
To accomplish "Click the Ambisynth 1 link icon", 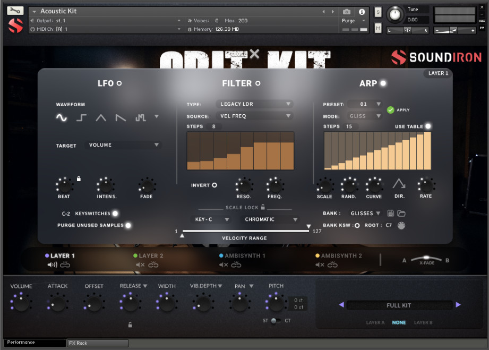I will tap(236, 265).
